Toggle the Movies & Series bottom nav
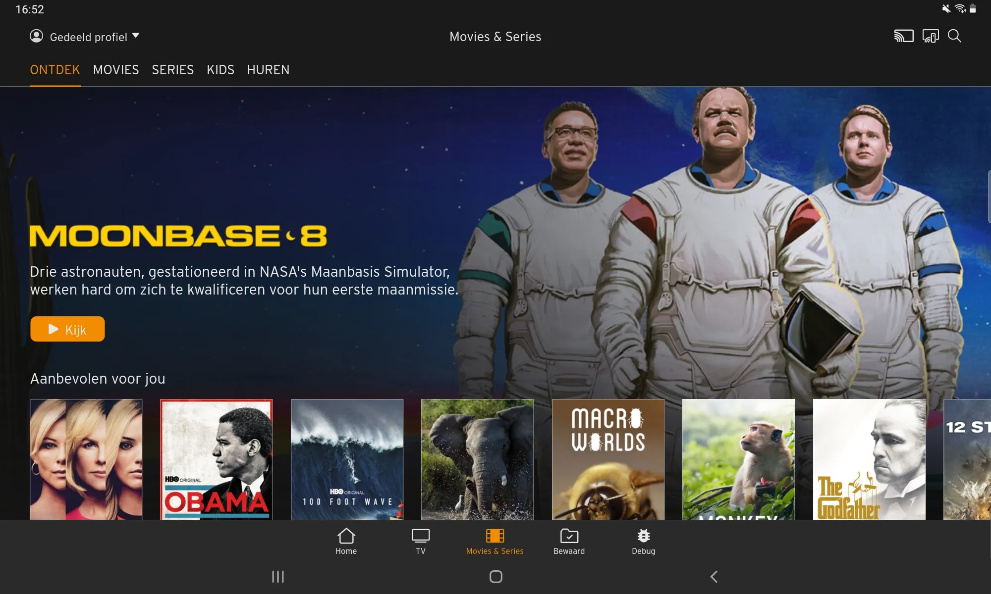Image resolution: width=991 pixels, height=594 pixels. click(495, 541)
